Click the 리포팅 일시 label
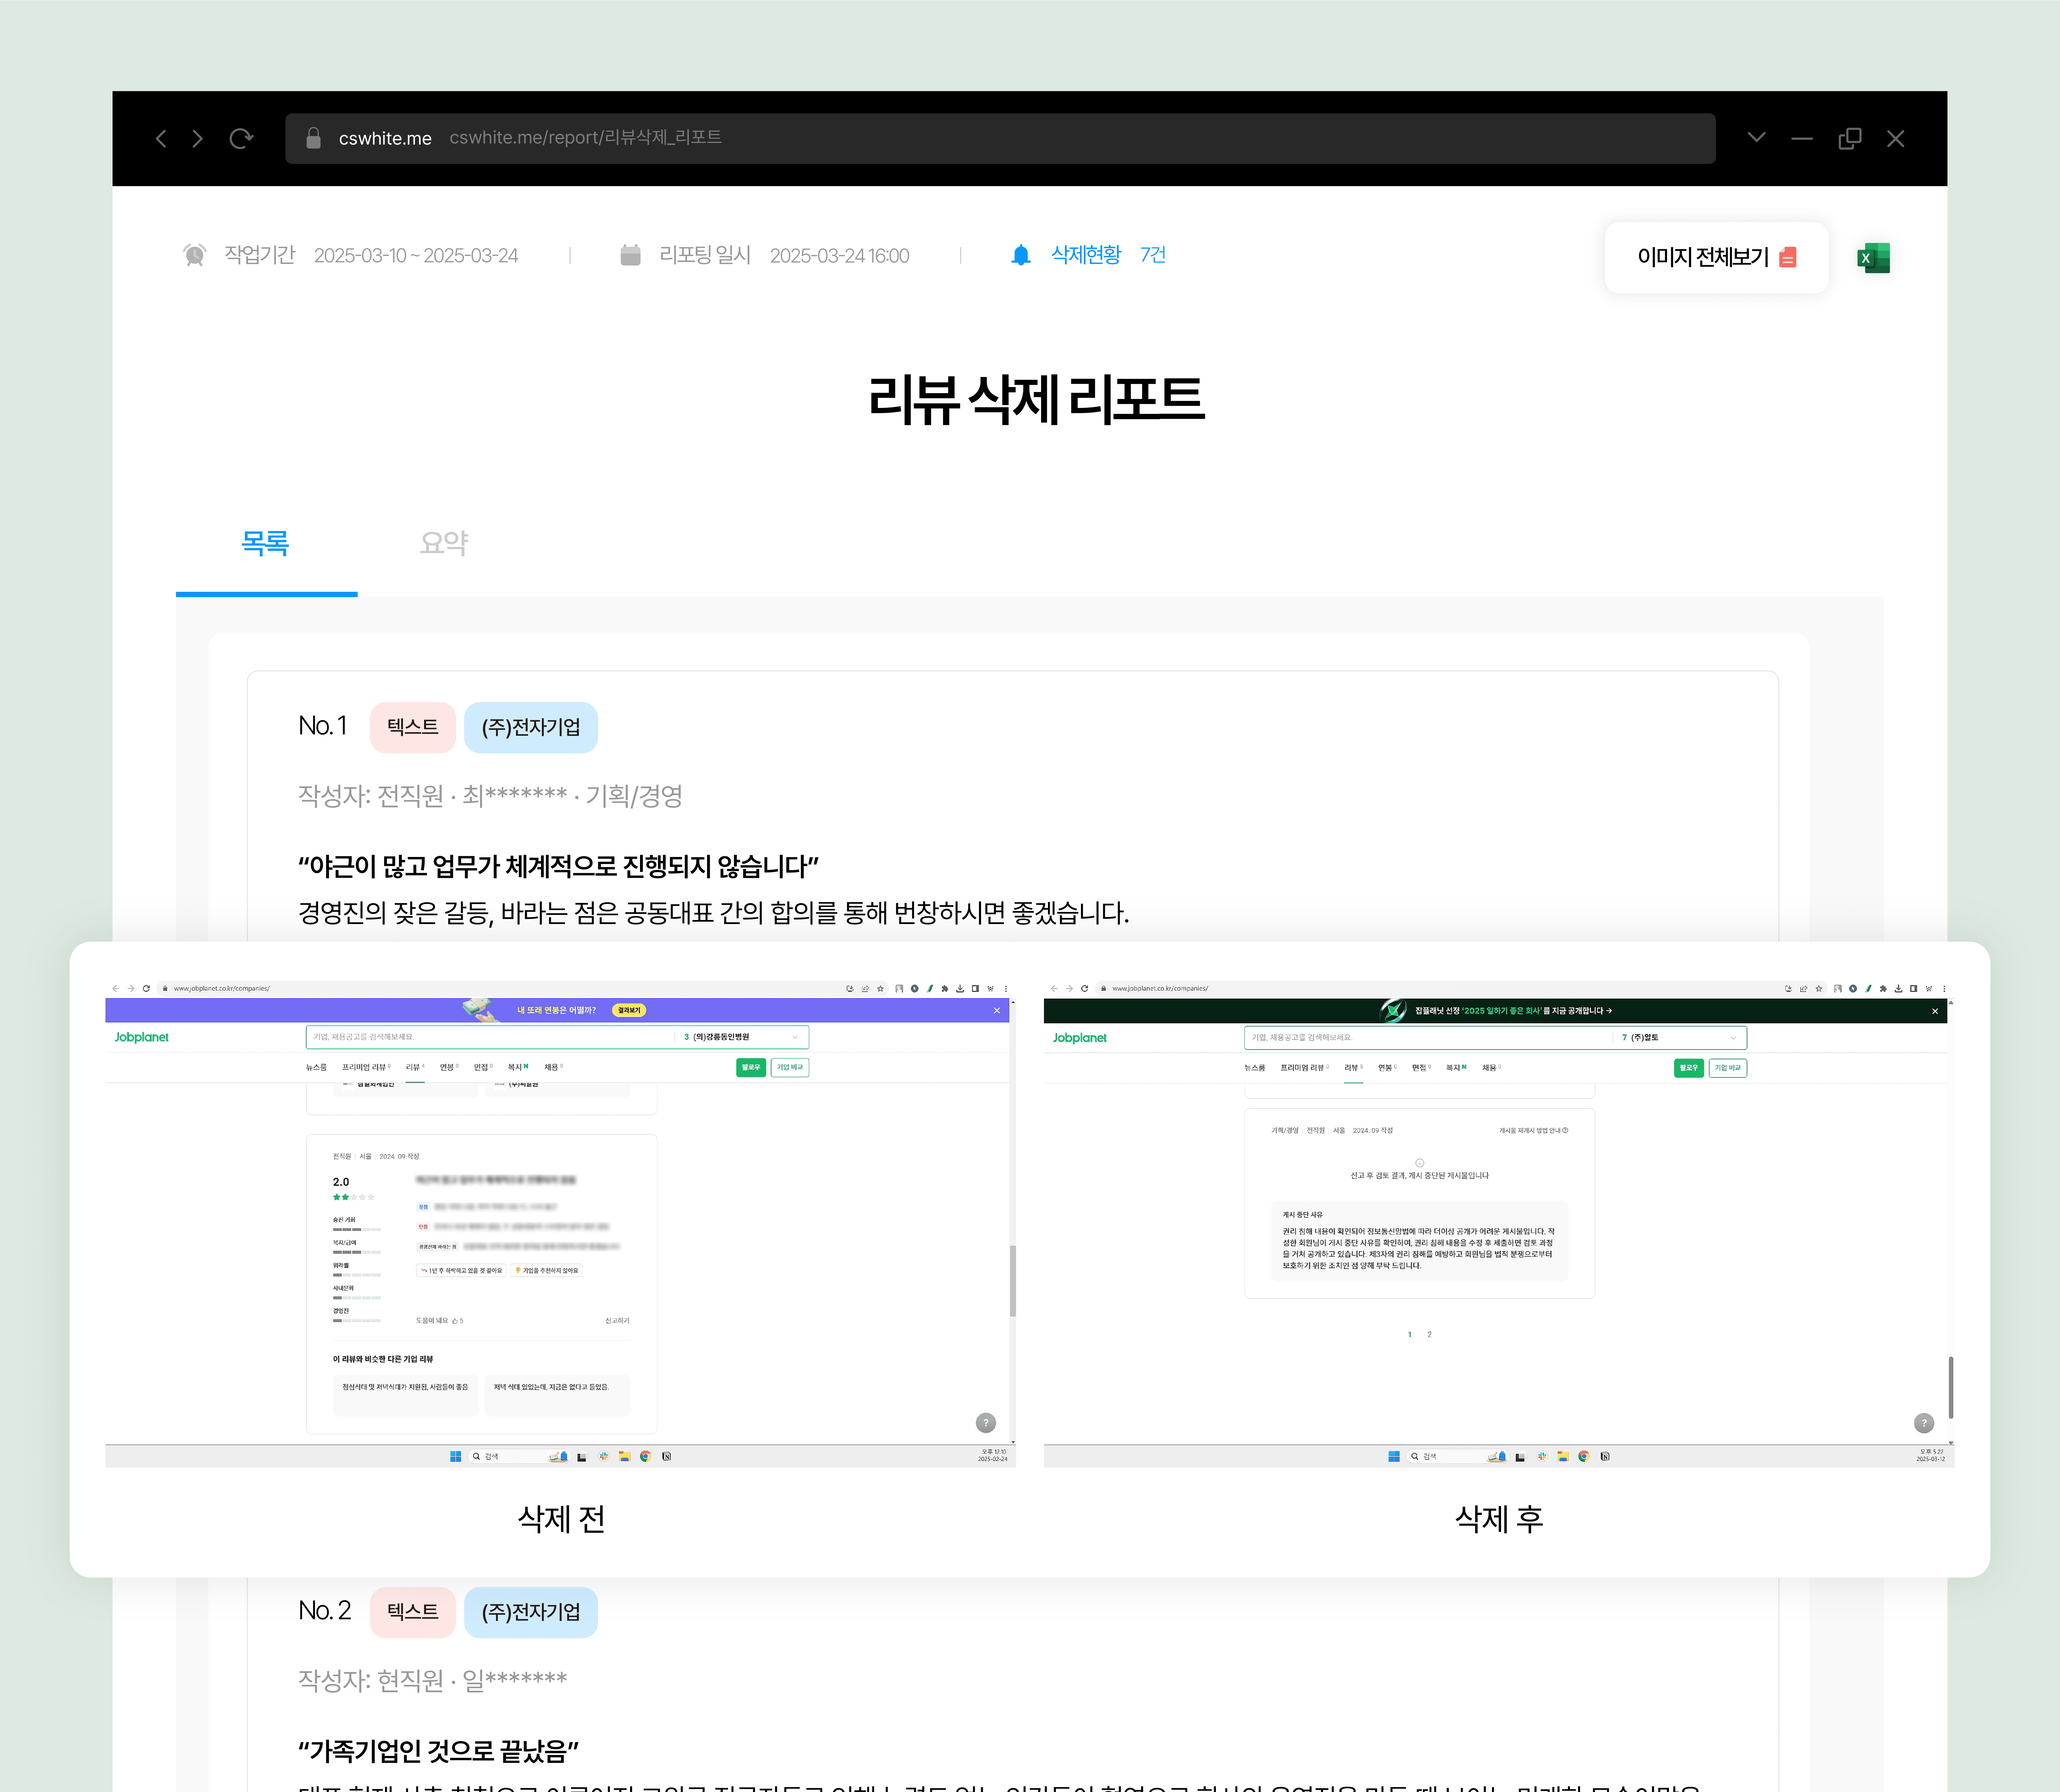 (x=705, y=255)
